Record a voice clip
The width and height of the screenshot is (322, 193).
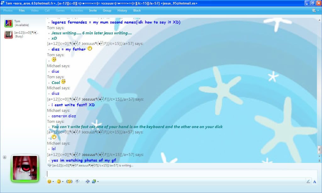[x=77, y=181]
